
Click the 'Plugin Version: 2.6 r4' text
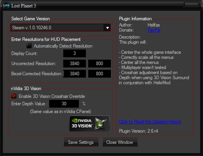(x=139, y=131)
